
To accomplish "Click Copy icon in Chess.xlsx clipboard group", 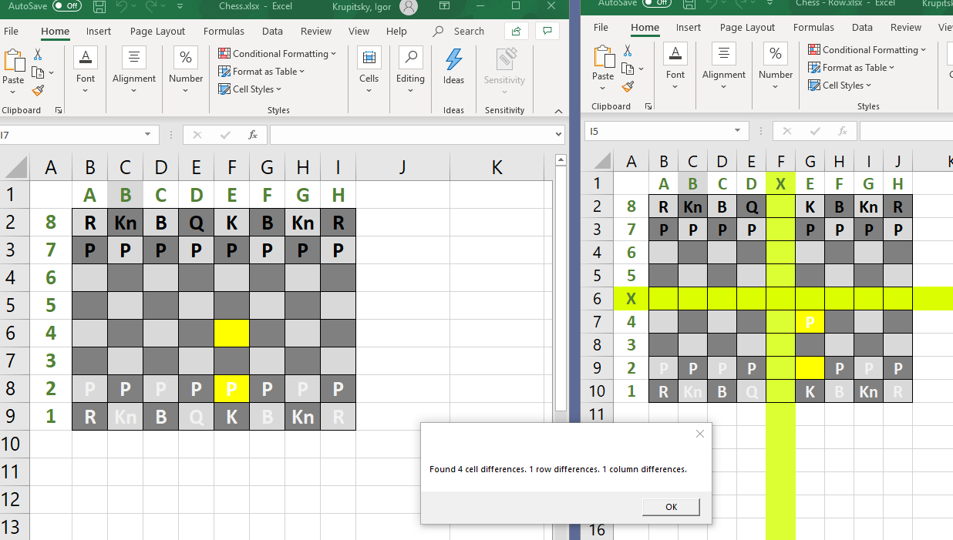I will tap(38, 73).
